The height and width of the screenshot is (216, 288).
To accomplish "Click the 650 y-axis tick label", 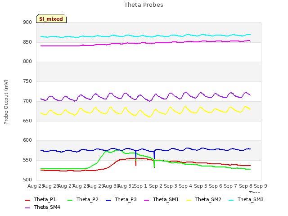I will tap(27, 121).
